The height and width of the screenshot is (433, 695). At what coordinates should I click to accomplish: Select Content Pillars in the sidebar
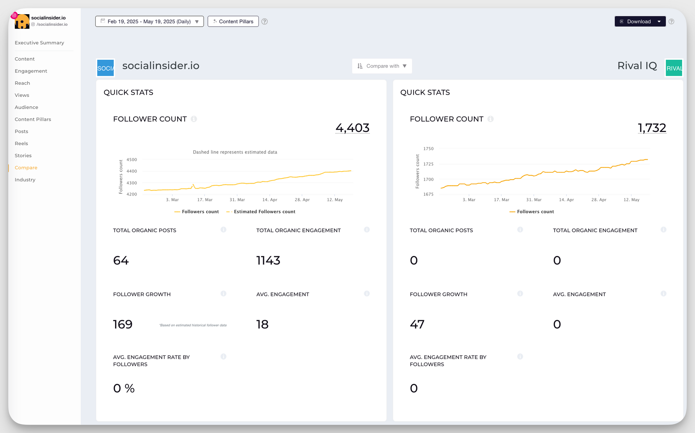[x=33, y=119]
